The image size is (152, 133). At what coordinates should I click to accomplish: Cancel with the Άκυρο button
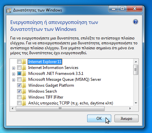tap(126, 119)
